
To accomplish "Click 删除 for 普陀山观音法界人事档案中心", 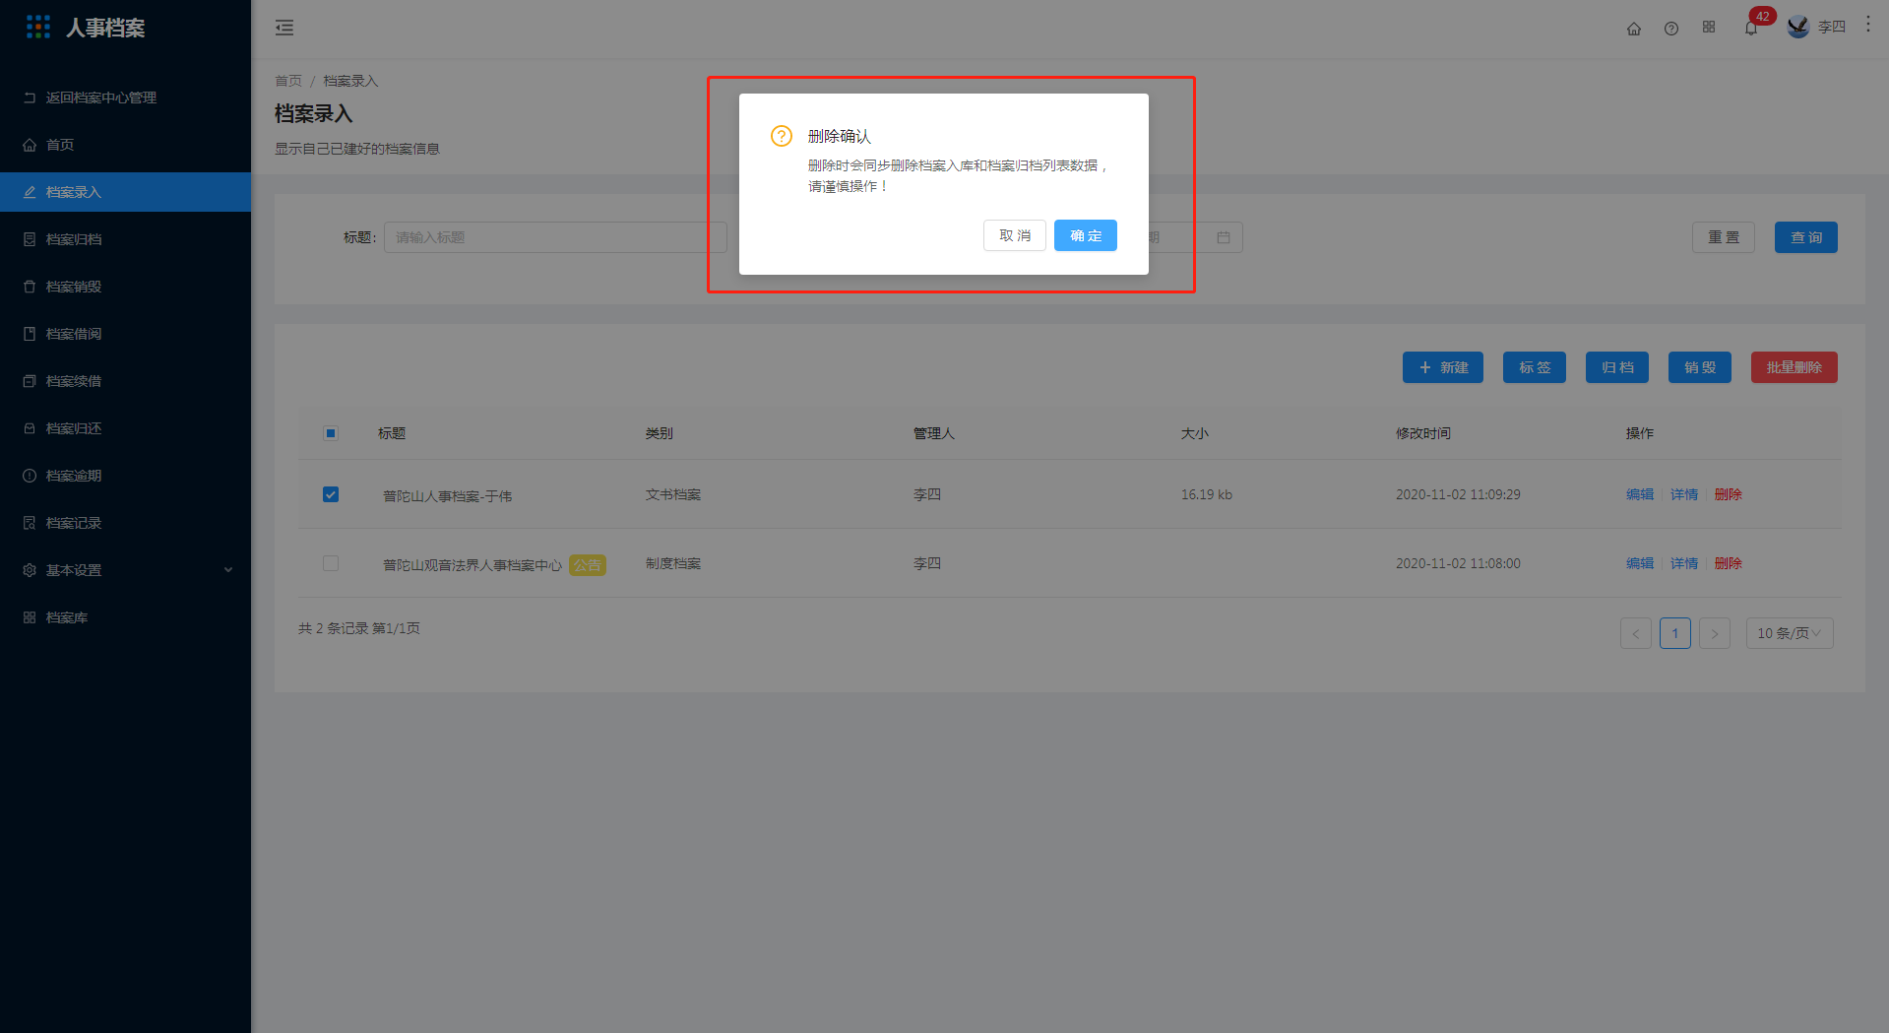I will click(x=1729, y=563).
